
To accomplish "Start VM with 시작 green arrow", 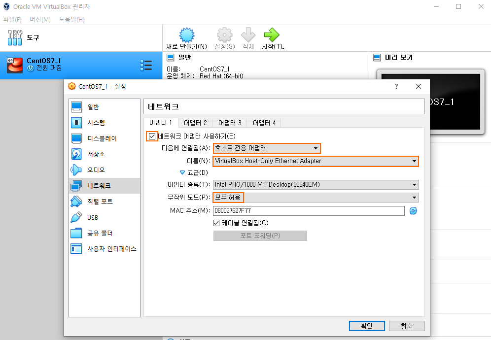I will [272, 35].
